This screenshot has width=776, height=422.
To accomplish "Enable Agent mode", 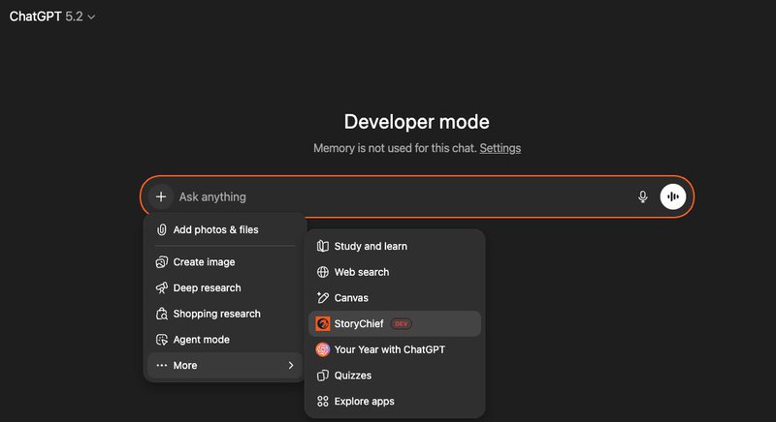I will [x=225, y=340].
